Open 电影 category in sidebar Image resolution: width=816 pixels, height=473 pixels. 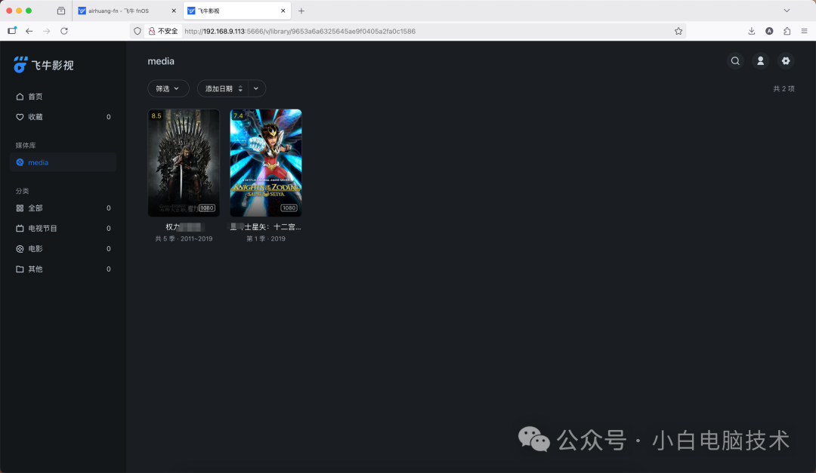[63, 248]
